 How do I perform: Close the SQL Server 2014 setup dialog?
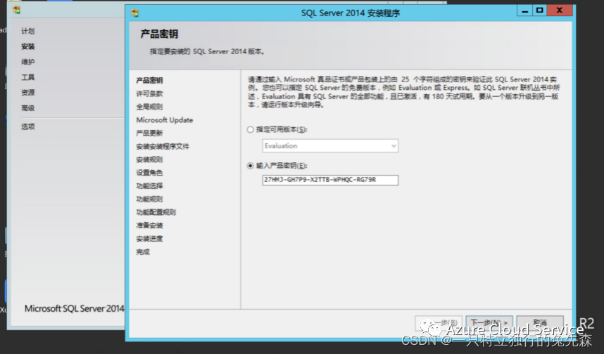(x=560, y=11)
